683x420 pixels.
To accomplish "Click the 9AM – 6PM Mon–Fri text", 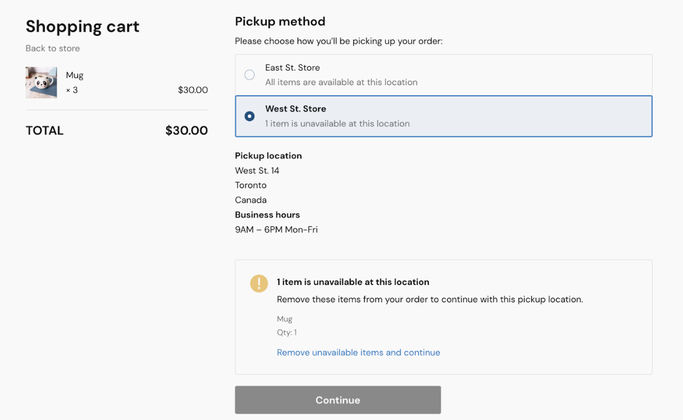I will coord(276,229).
